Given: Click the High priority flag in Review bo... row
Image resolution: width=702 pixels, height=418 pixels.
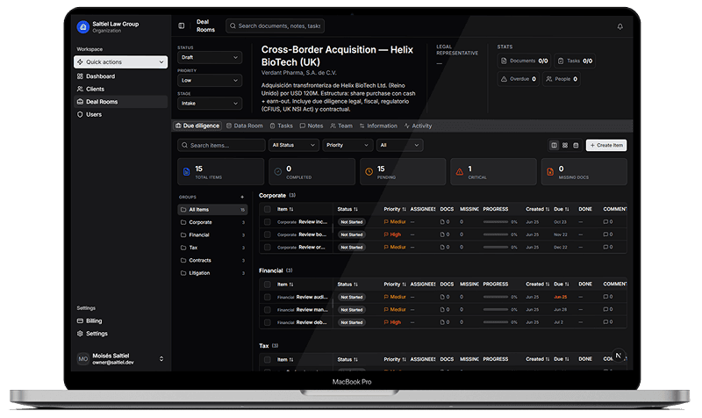Looking at the screenshot, I should (392, 234).
